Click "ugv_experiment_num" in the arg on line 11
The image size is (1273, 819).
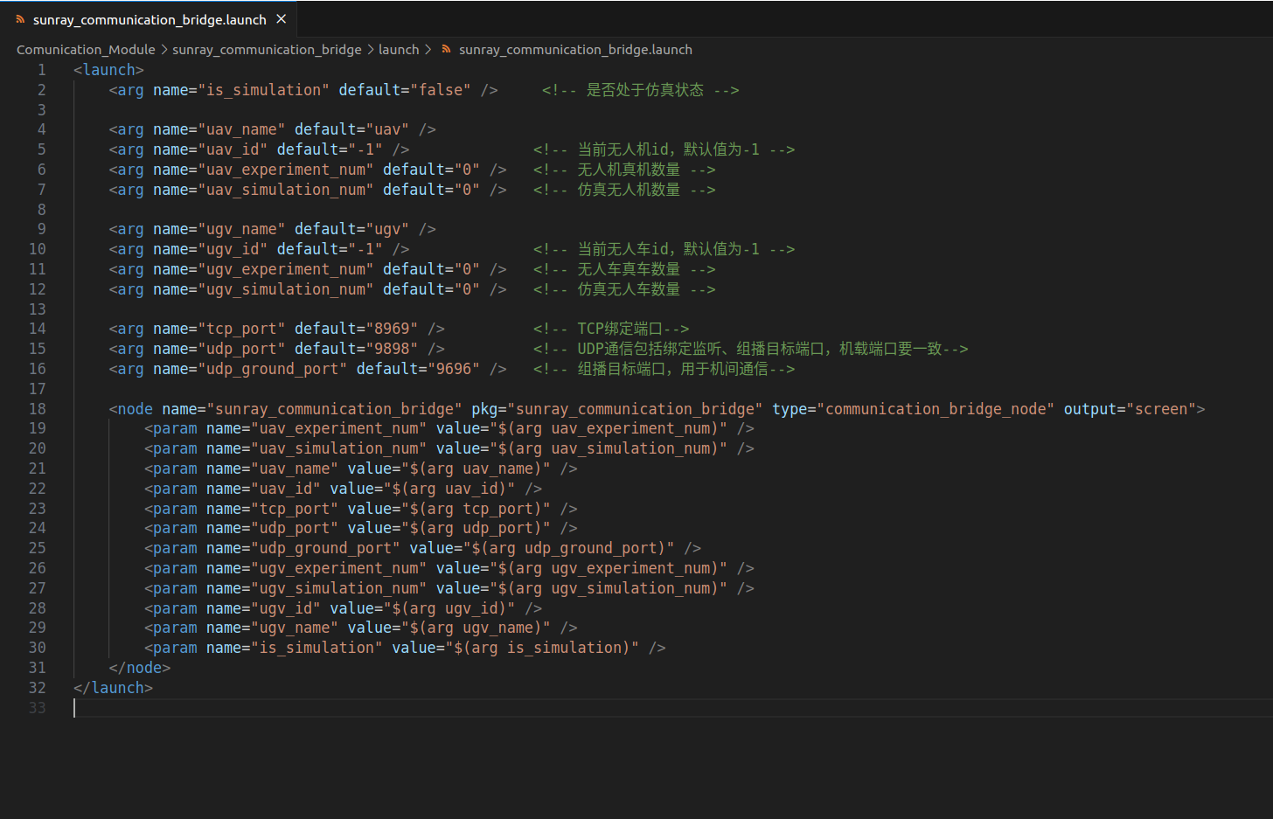286,269
